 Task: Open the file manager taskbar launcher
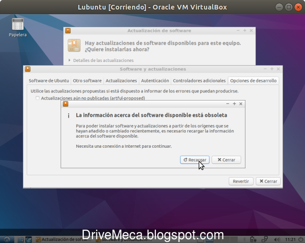pos(20,240)
